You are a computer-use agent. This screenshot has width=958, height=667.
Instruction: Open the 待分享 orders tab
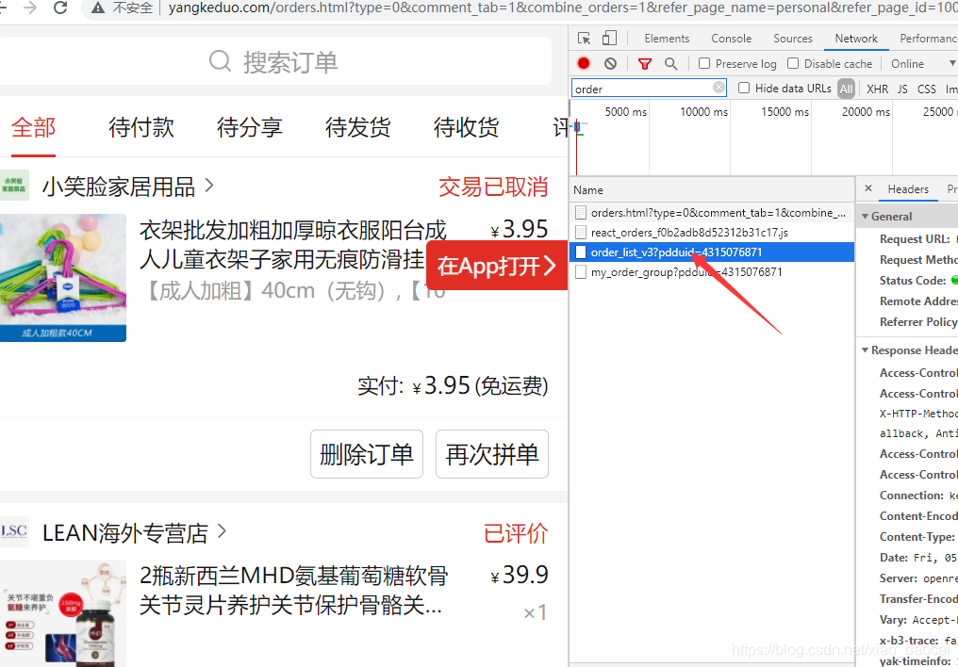[x=249, y=127]
